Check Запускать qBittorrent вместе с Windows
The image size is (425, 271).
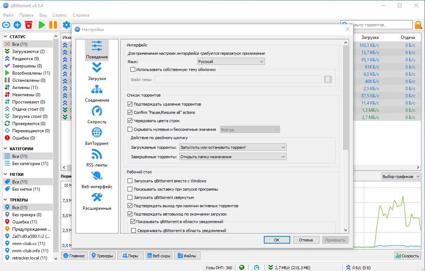coord(130,181)
